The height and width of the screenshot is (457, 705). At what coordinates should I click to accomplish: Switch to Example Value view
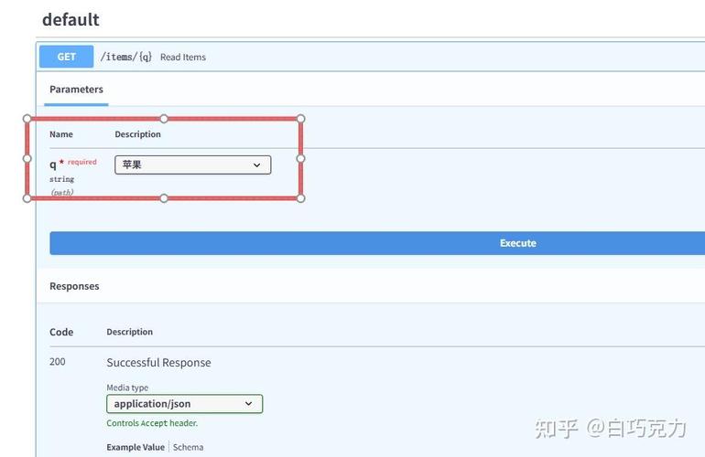click(136, 447)
